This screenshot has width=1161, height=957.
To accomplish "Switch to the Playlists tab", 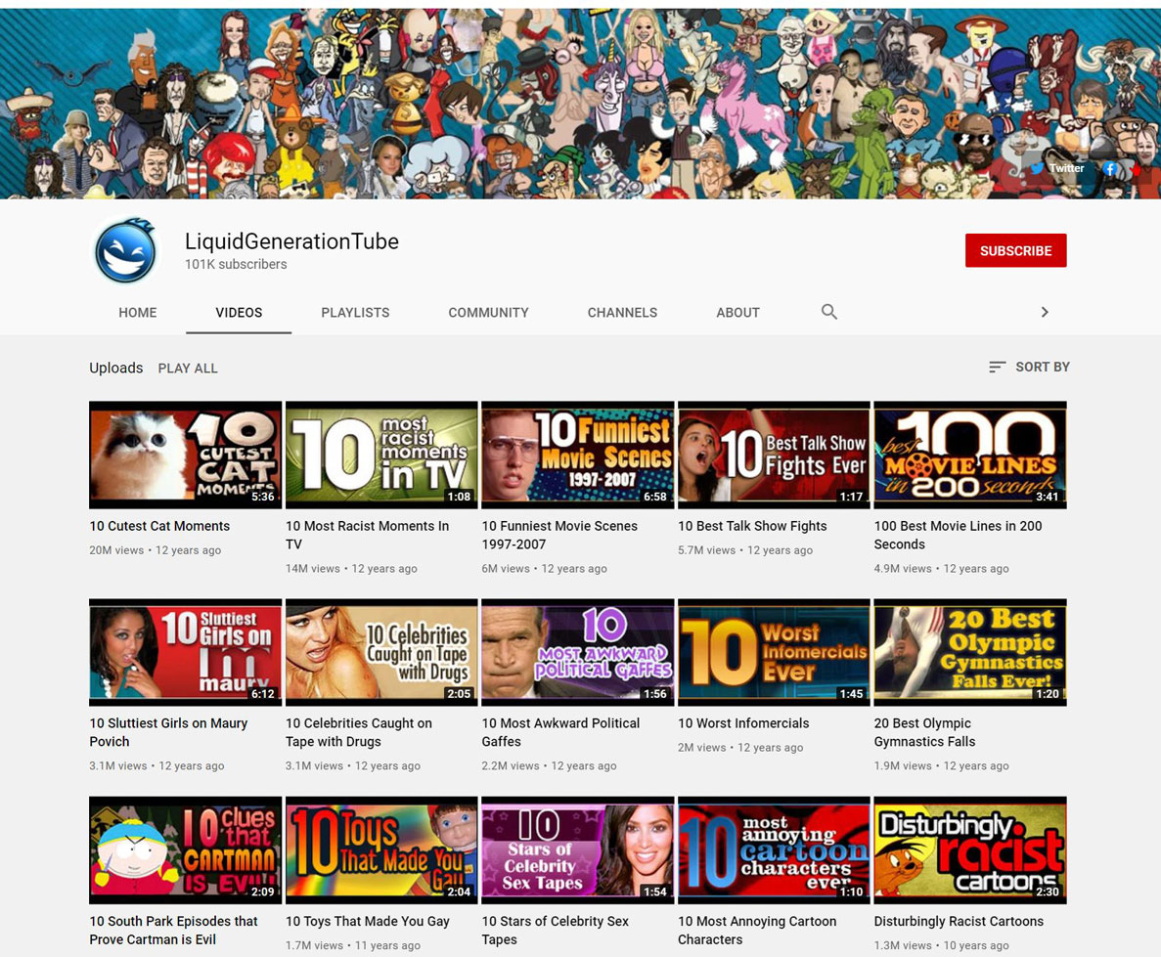I will pos(355,313).
